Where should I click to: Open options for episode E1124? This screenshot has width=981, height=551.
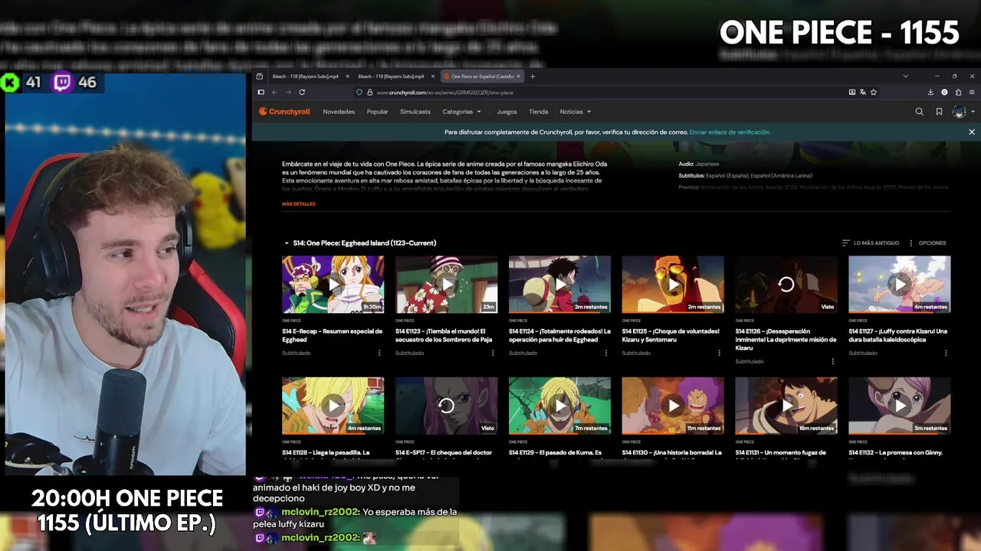point(605,353)
